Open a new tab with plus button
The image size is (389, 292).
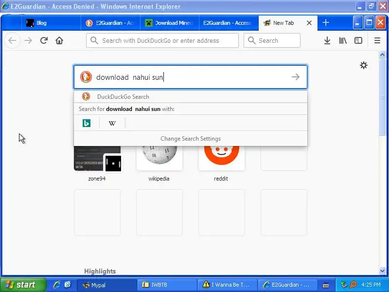[x=326, y=22]
